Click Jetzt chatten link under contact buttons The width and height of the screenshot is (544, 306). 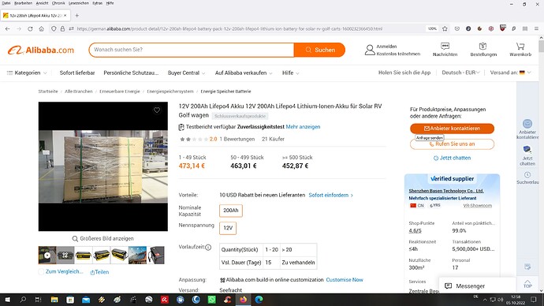coord(452,158)
